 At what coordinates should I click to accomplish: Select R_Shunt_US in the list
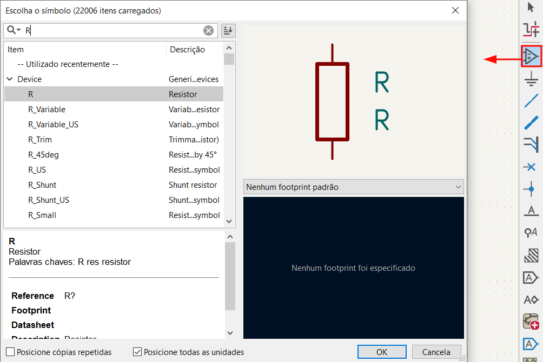(114, 200)
